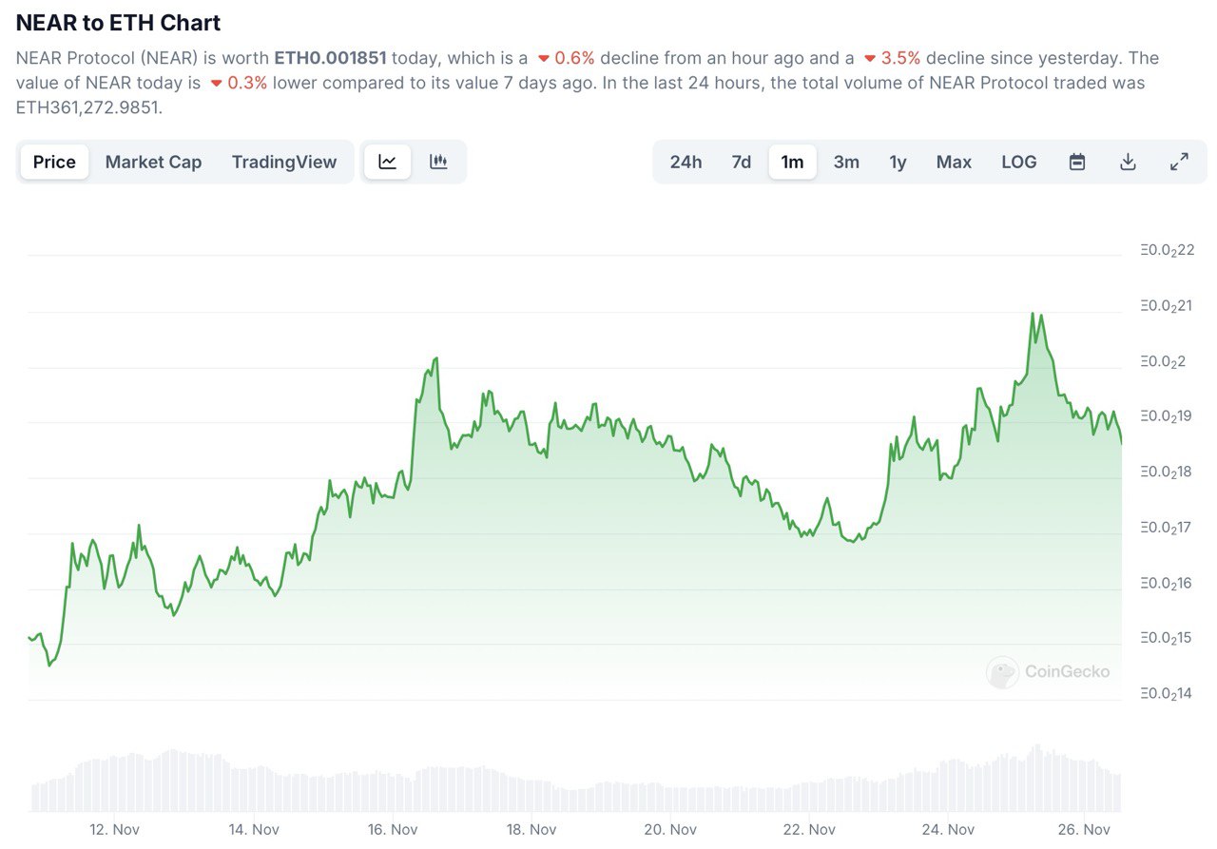Viewport: 1217px width, 849px height.
Task: Select the Price tab
Action: (x=54, y=162)
